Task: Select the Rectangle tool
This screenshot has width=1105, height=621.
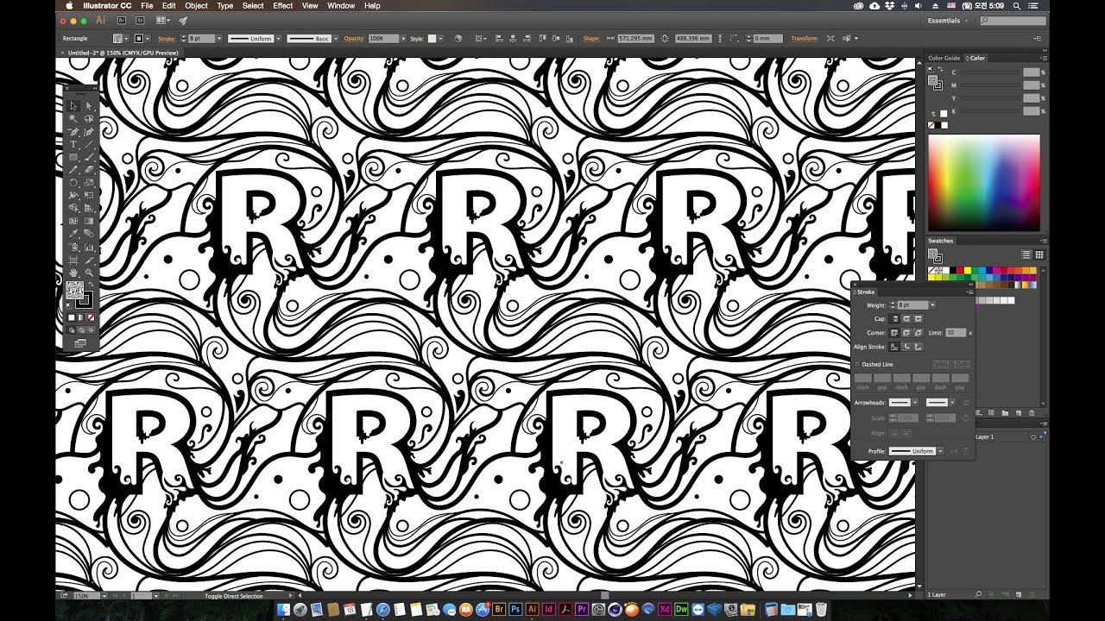Action: 73,158
